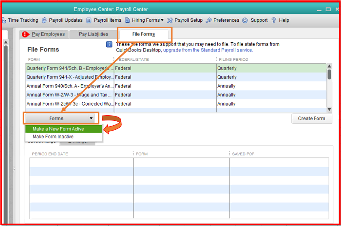This screenshot has height=226, width=341.
Task: Click the blue info icon
Action: click(109, 44)
